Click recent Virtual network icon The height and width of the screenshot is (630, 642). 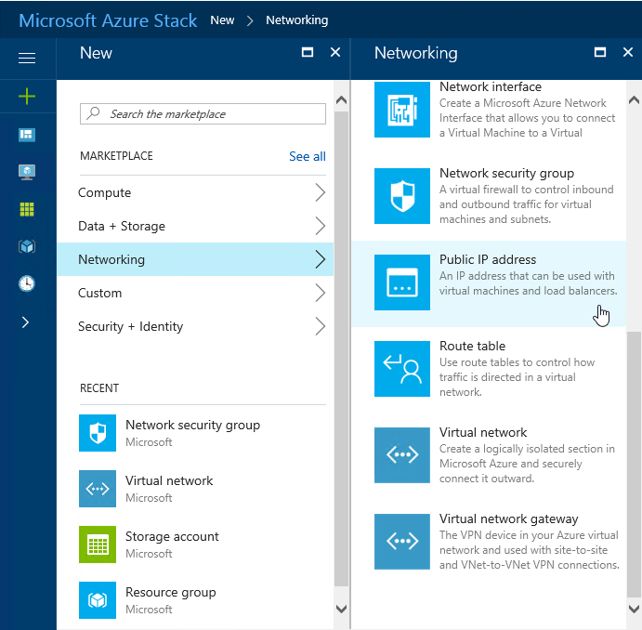click(x=98, y=489)
